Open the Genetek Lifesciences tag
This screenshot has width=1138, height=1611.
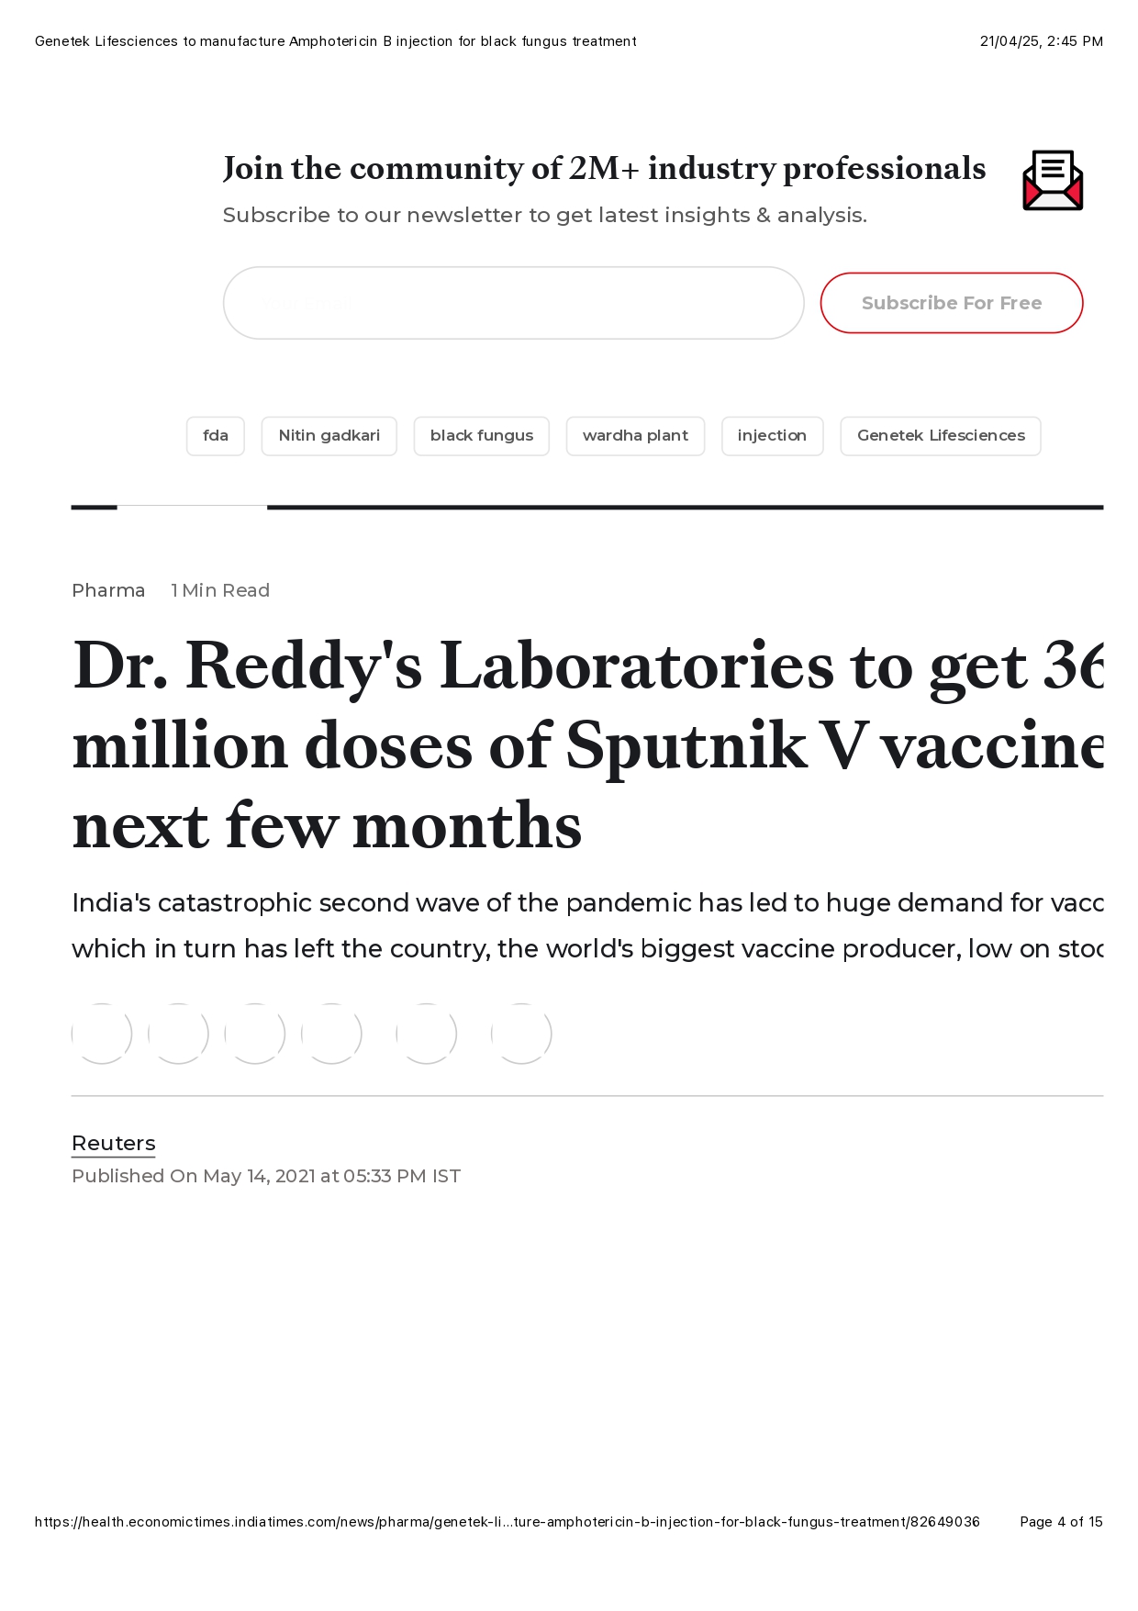click(x=941, y=436)
